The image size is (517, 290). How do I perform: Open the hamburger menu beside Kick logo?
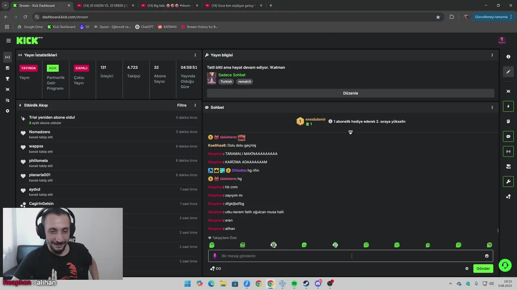click(x=8, y=41)
